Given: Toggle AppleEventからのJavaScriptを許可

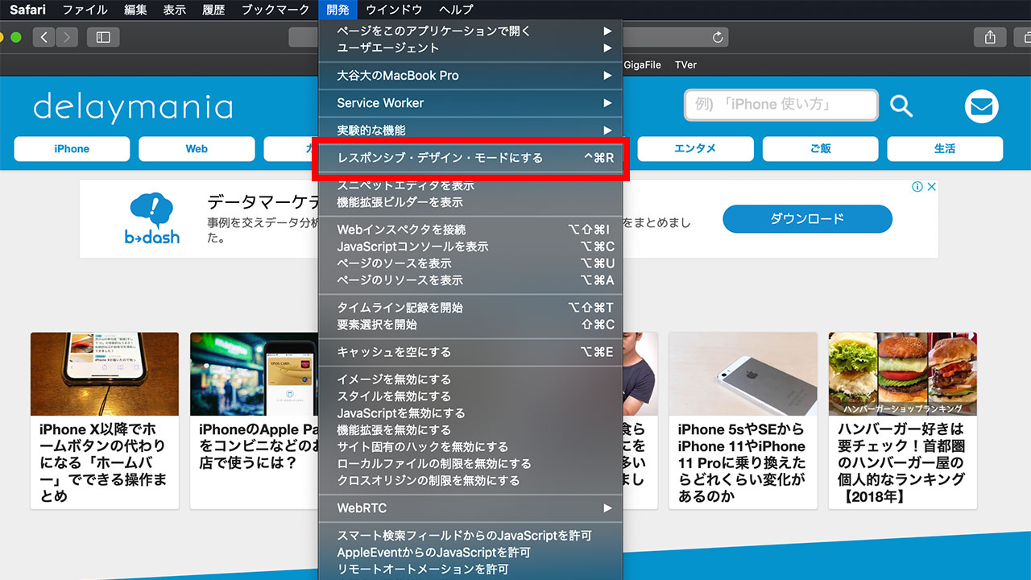Looking at the screenshot, I should (x=470, y=552).
